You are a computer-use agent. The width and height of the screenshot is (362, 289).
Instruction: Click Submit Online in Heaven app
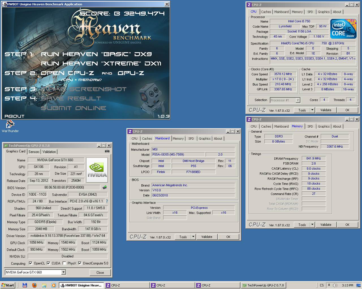tap(74, 108)
